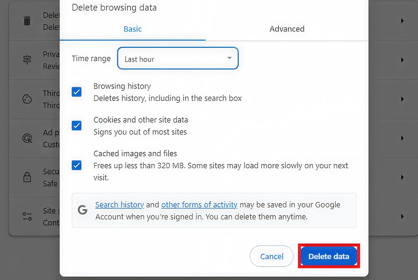Screen dimensions: 418x280
Task: Click the Google G logo icon
Action: click(x=82, y=210)
